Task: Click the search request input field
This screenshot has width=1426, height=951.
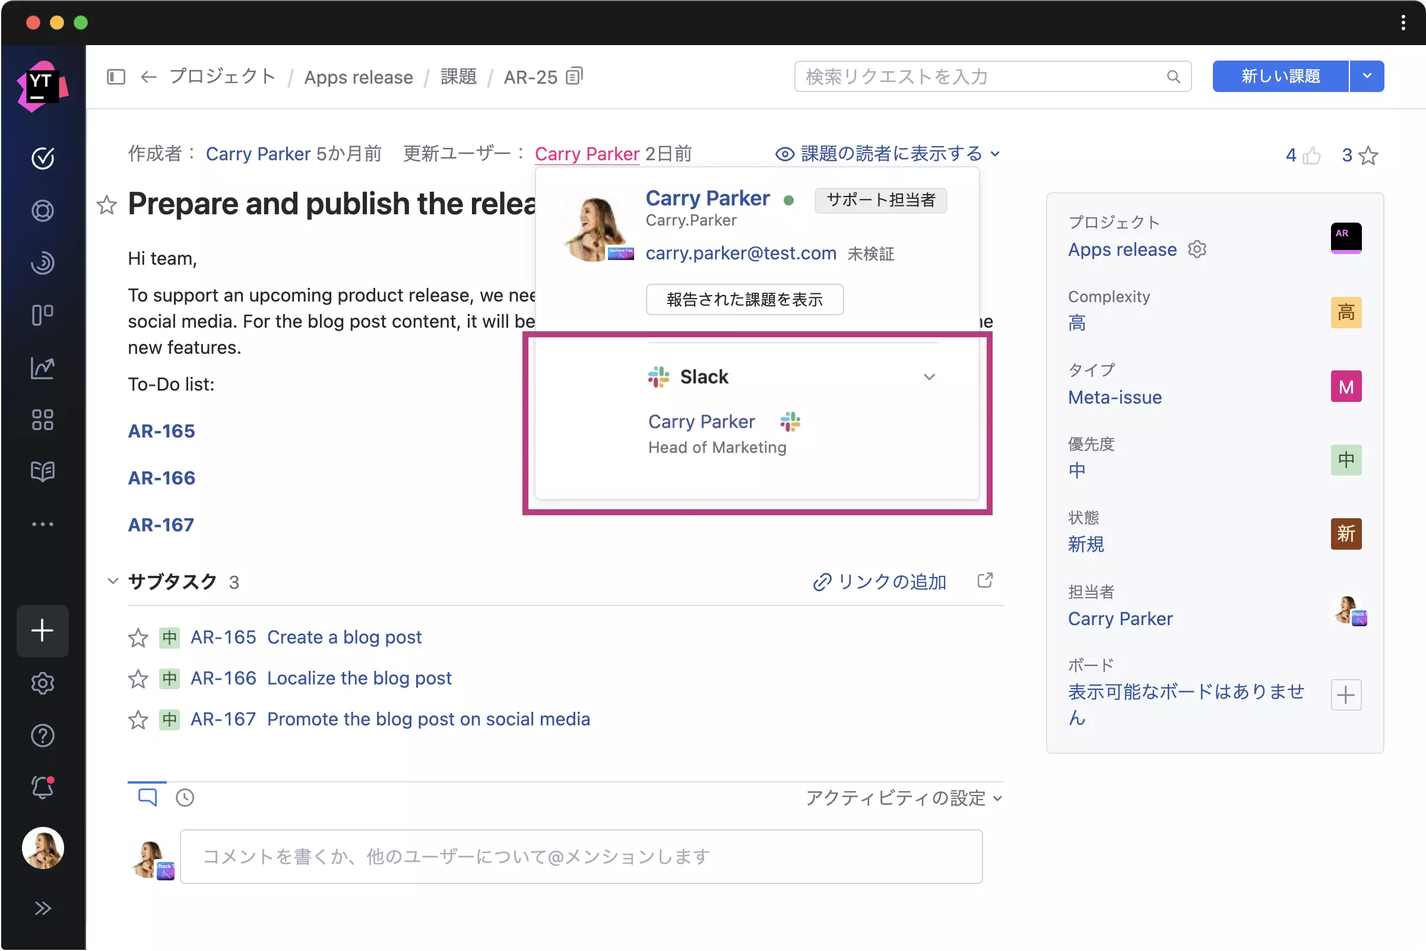Action: coord(980,77)
